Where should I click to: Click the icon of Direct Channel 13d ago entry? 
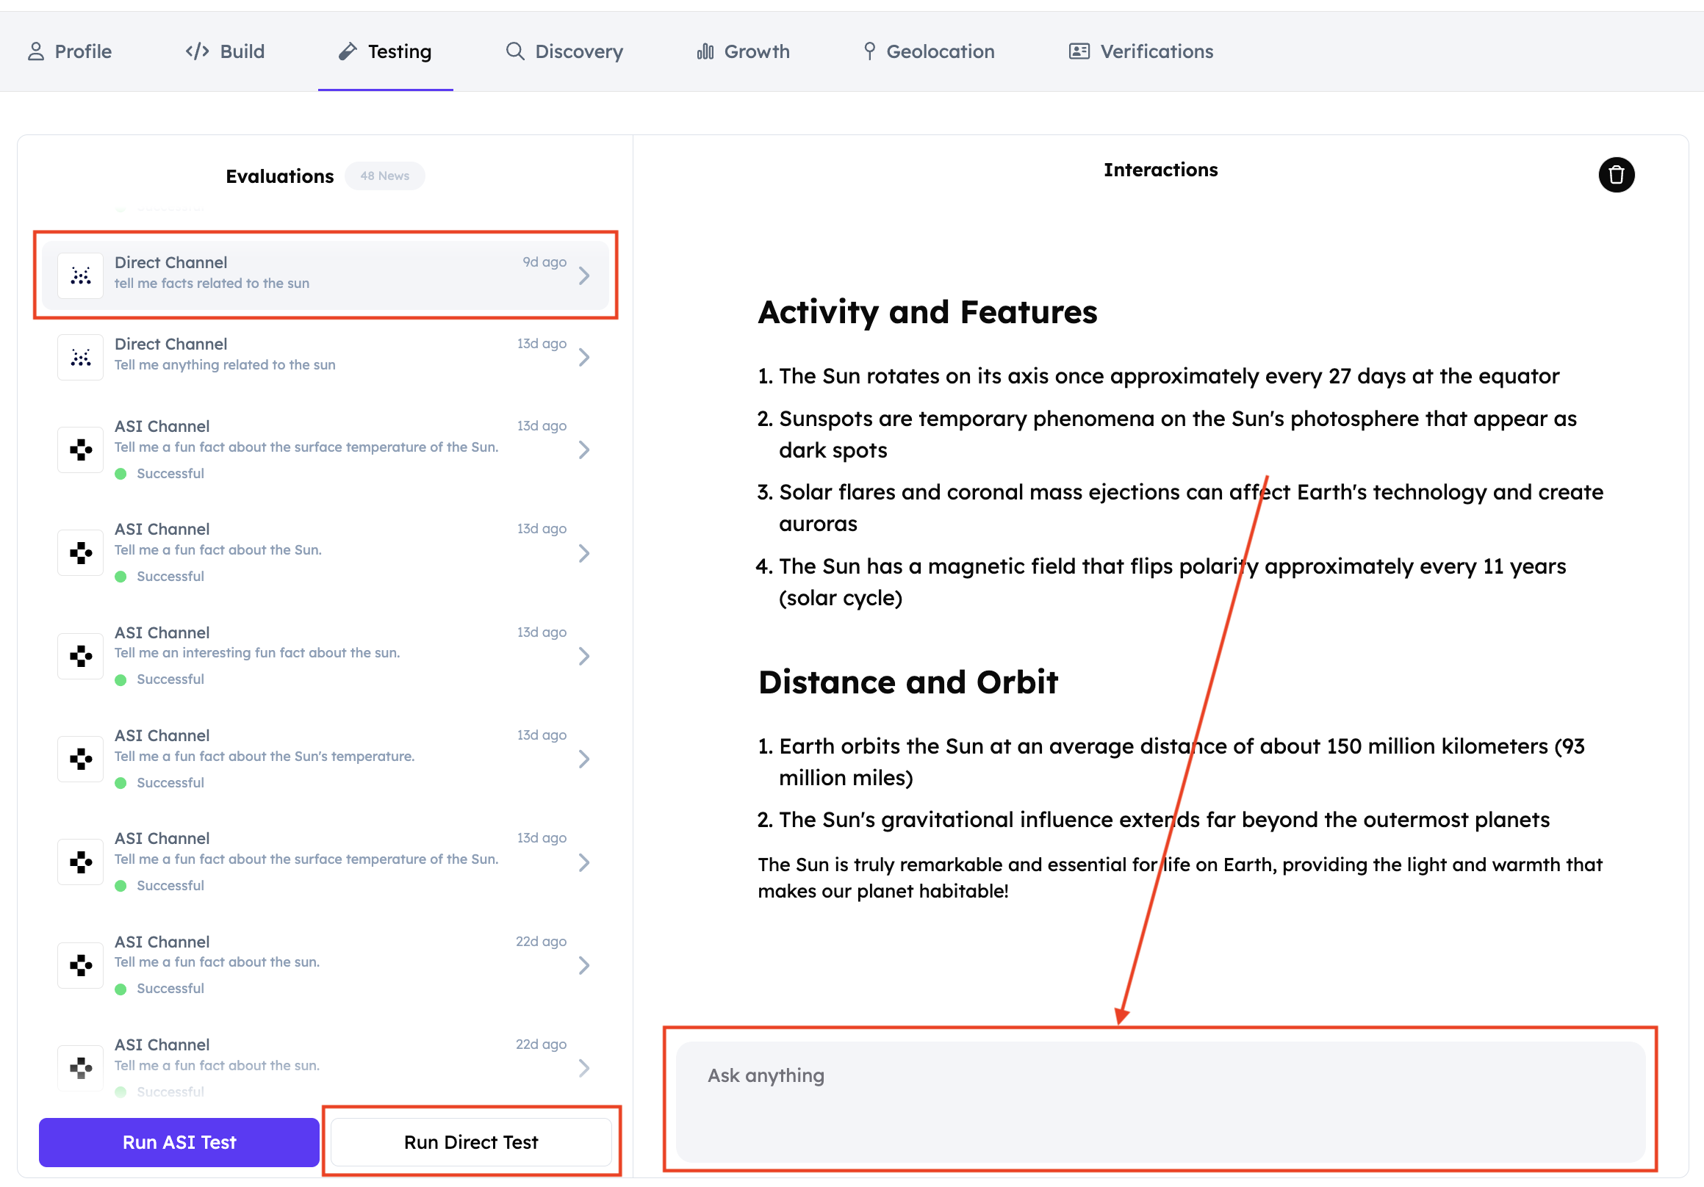(x=80, y=358)
